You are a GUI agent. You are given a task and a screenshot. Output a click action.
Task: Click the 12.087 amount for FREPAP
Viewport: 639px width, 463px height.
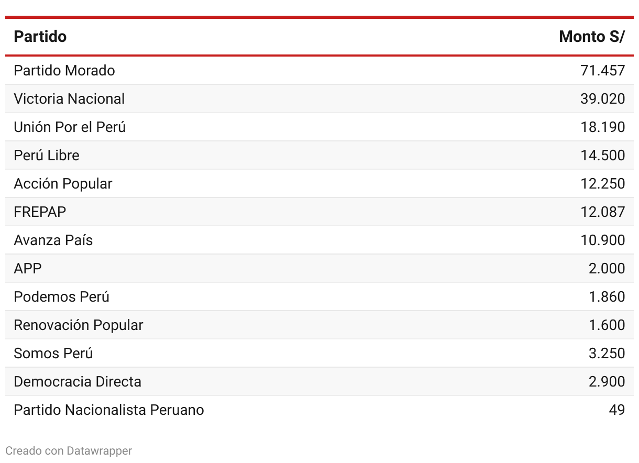coord(602,212)
